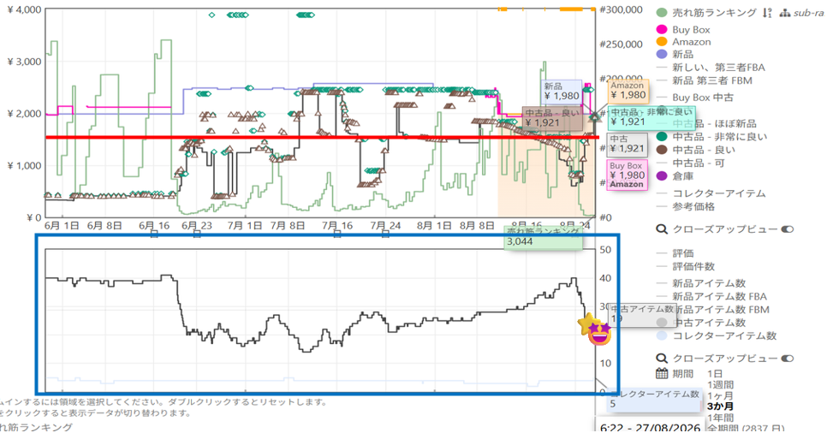Viewport: 833px width, 439px height.
Task: Click the magnifier icon beside upper クローズアップビュー
Action: tap(662, 229)
